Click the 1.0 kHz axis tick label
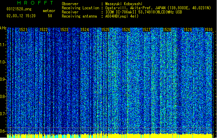Screen dimensions: 217x138 3,62
